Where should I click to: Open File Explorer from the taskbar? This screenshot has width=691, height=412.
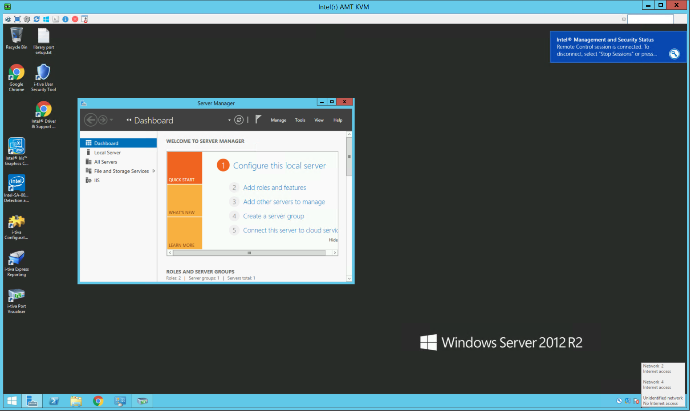pyautogui.click(x=76, y=401)
